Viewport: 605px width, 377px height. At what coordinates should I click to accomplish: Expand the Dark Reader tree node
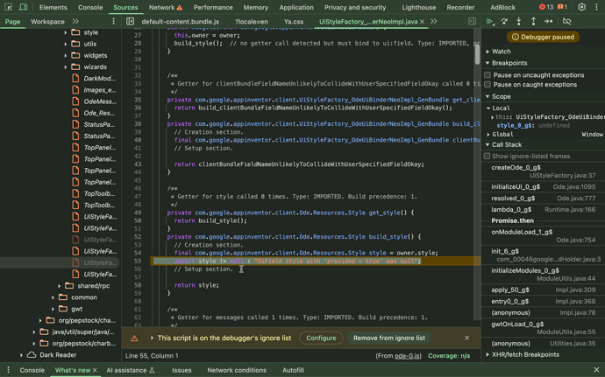coord(22,355)
